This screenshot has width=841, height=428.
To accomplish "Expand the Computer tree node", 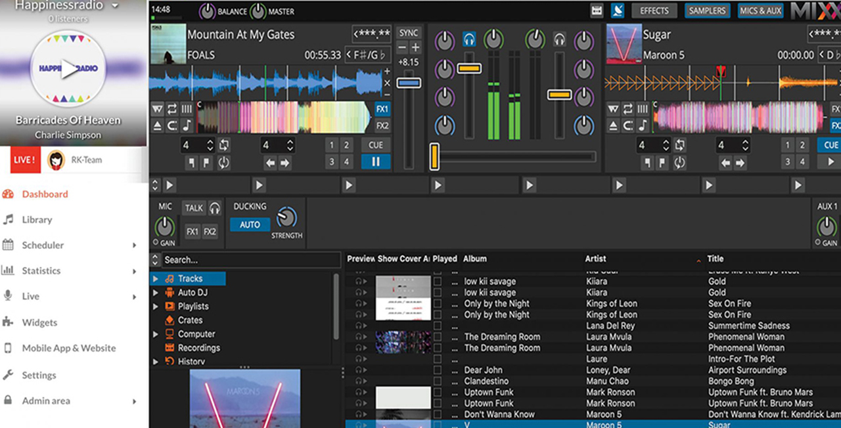I will (x=156, y=333).
